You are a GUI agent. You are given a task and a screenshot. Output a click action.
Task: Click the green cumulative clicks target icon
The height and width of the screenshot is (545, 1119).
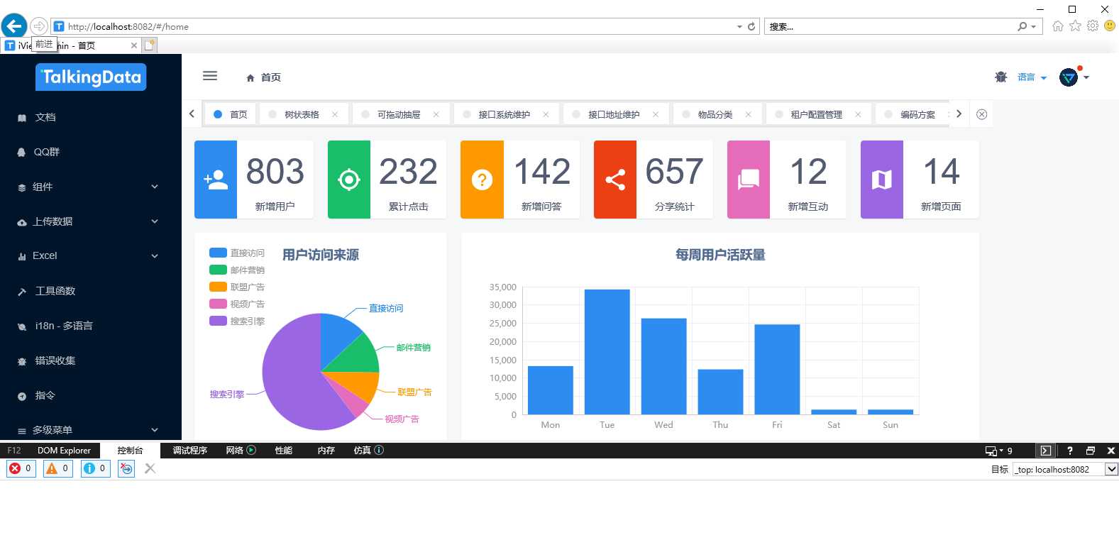[x=348, y=180]
